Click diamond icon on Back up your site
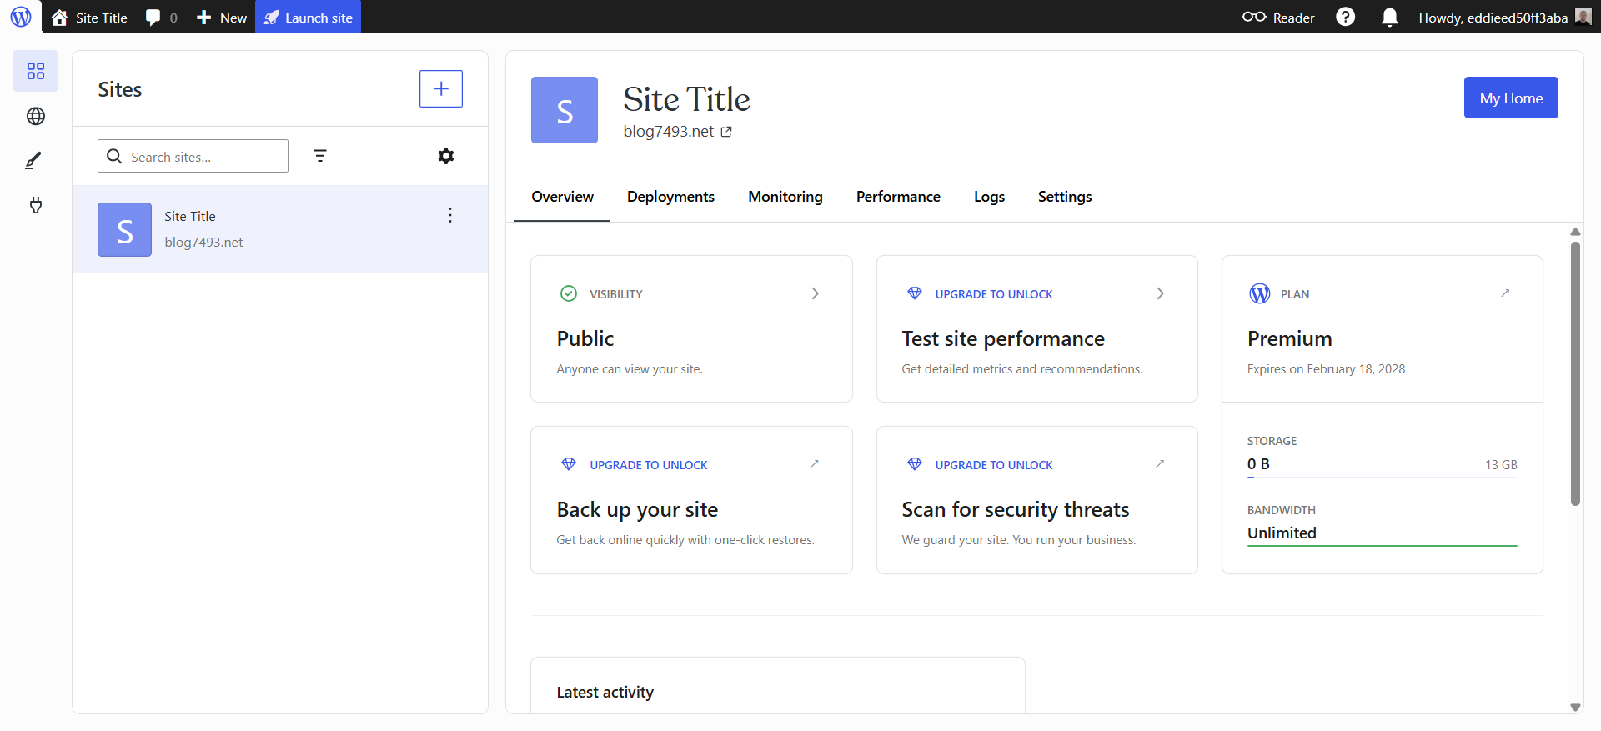1601x731 pixels. (569, 464)
